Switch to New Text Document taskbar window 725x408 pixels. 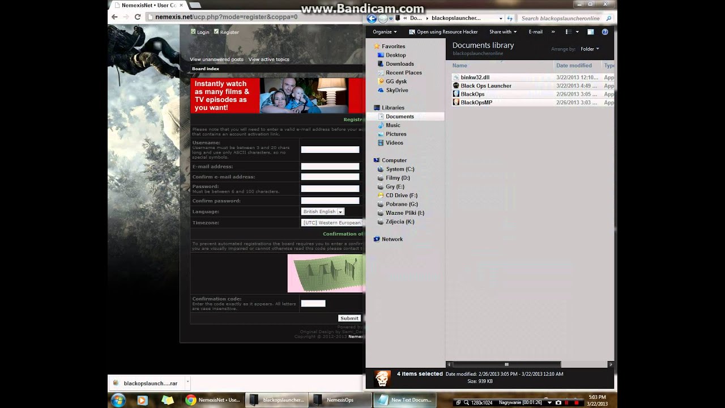(404, 399)
